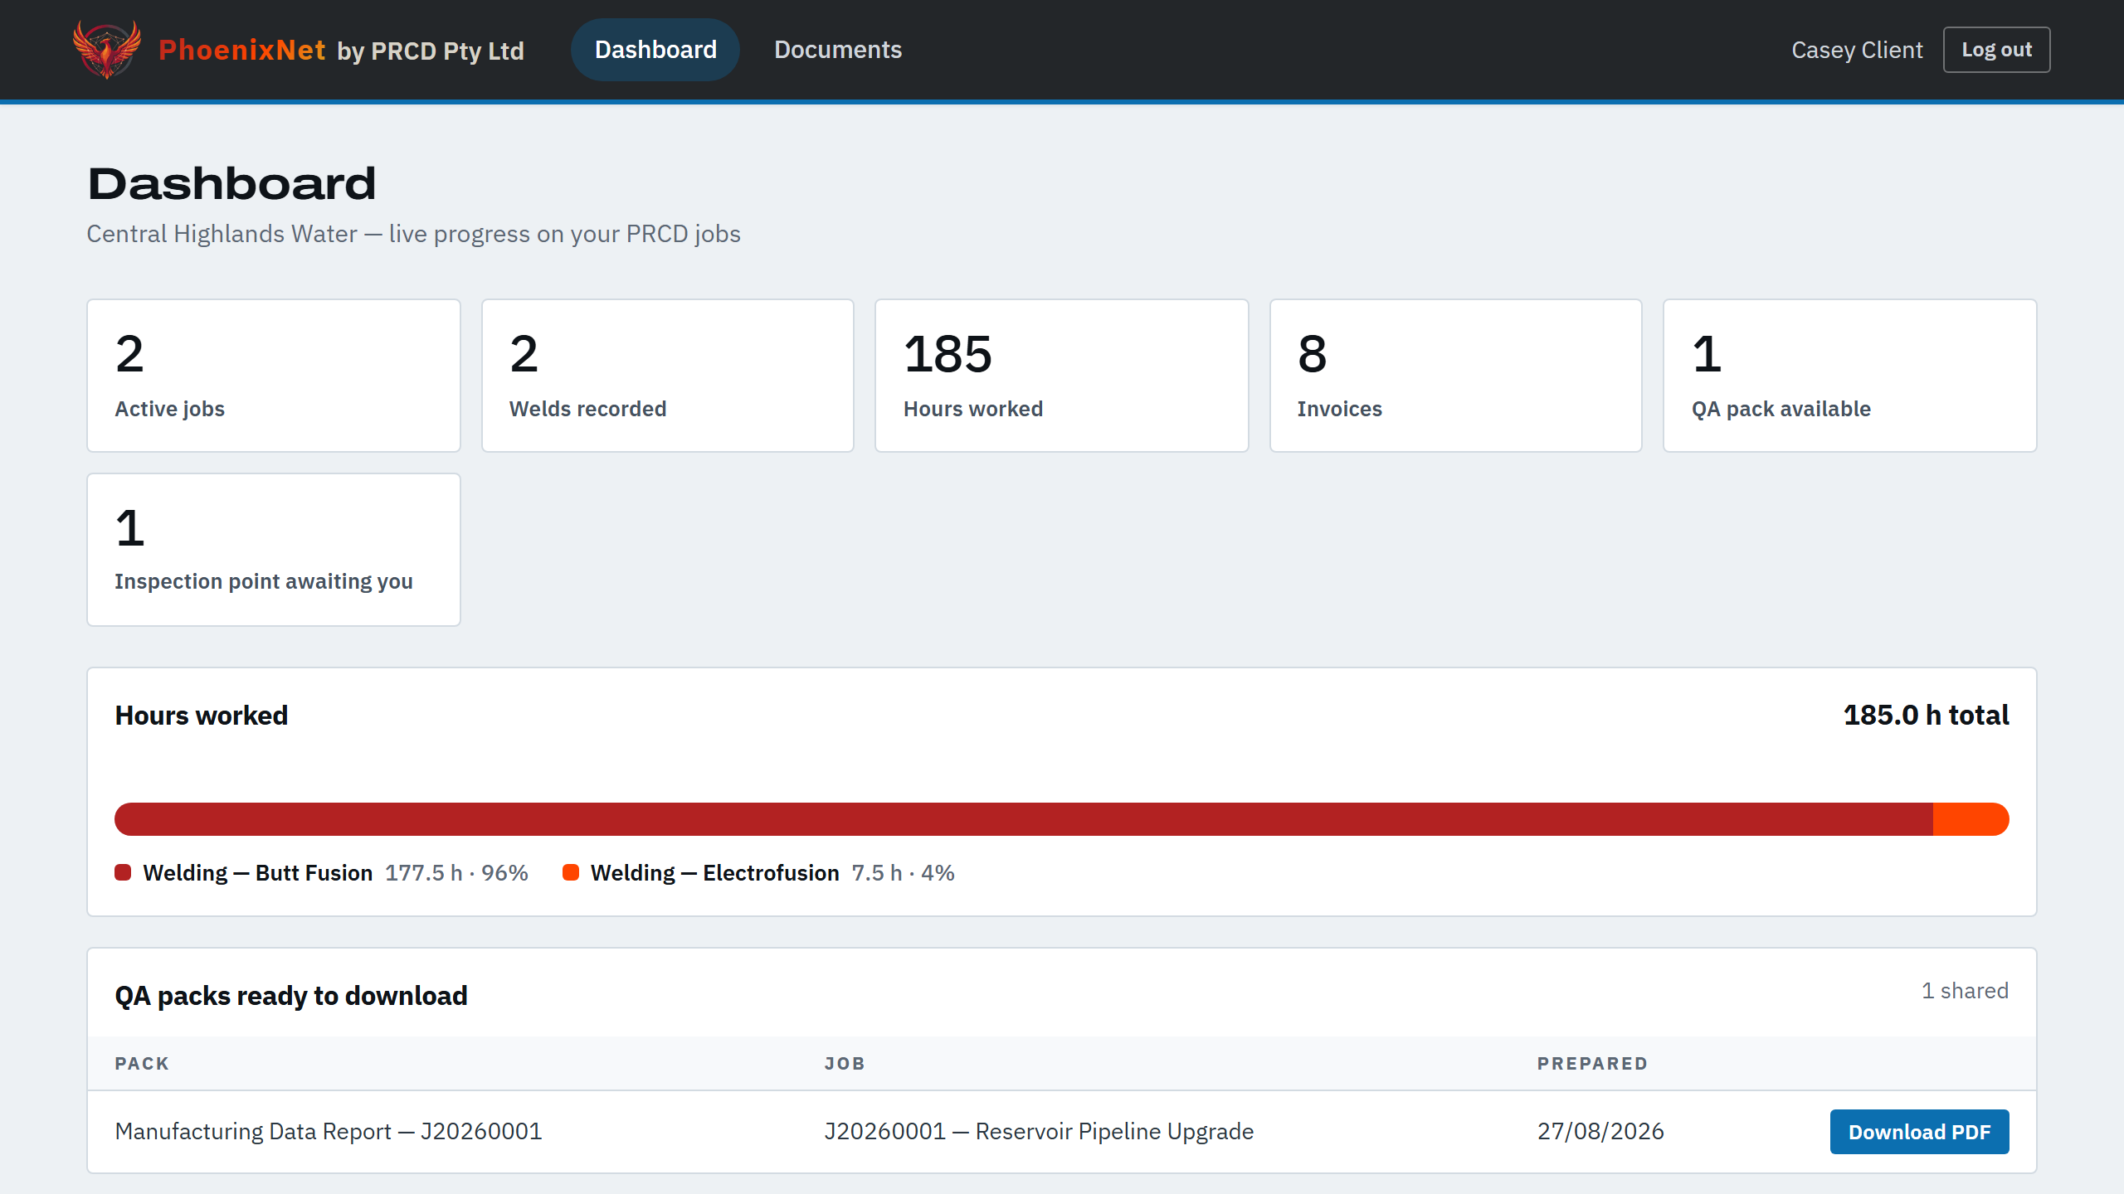Open the Welds recorded stat card
The height and width of the screenshot is (1194, 2124).
click(x=668, y=376)
